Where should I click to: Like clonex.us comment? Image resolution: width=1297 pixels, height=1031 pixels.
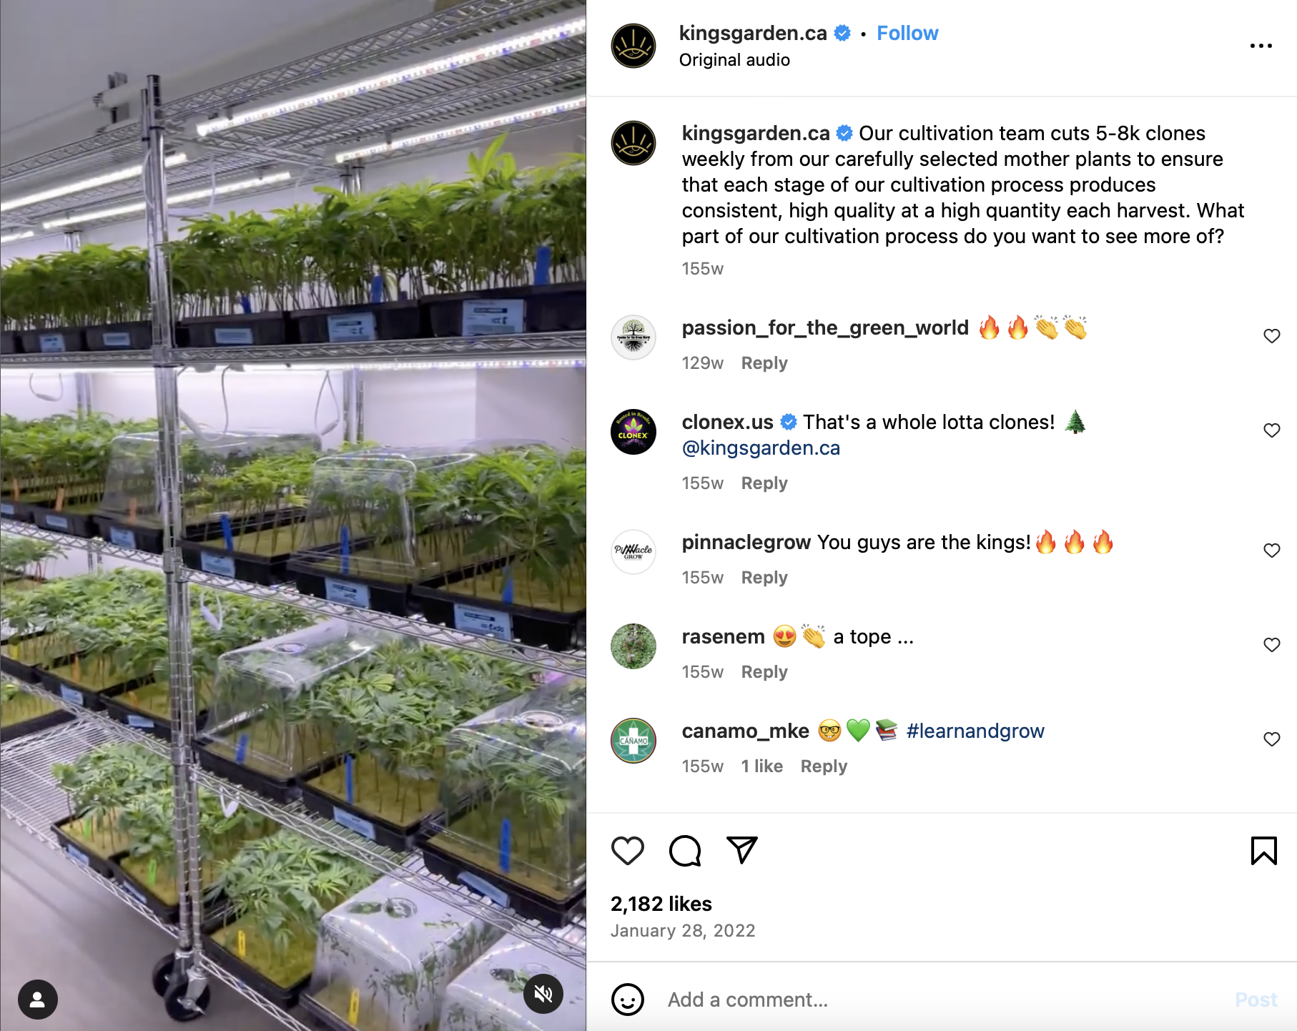click(x=1272, y=430)
